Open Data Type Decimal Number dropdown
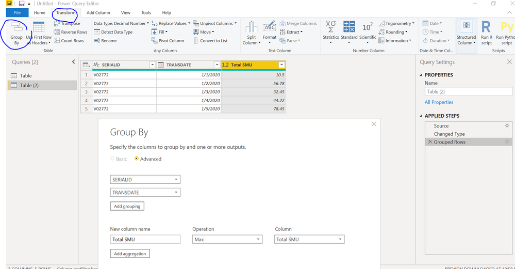This screenshot has width=515, height=269. point(121,23)
